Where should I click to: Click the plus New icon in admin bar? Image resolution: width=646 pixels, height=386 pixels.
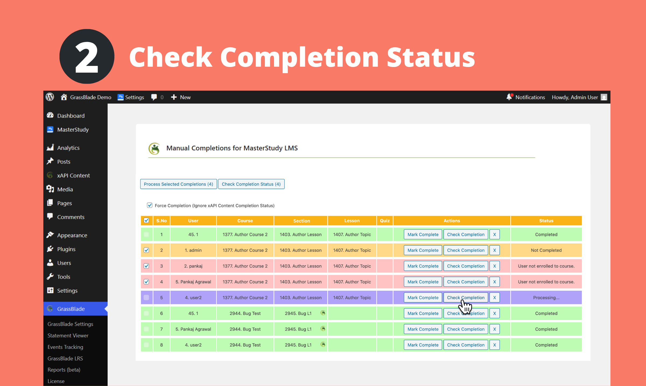click(174, 97)
